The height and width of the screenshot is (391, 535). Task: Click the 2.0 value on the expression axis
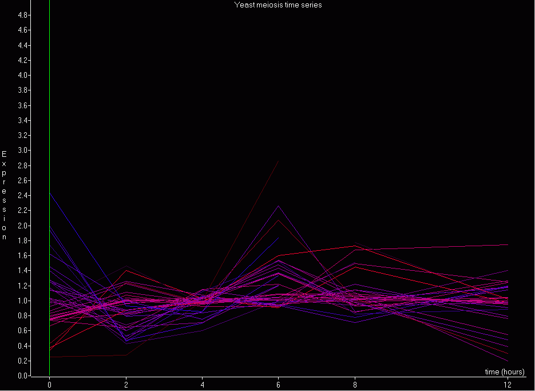click(x=24, y=226)
